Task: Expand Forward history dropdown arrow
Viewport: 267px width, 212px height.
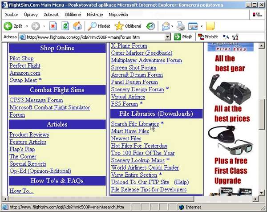Action: 44,26
